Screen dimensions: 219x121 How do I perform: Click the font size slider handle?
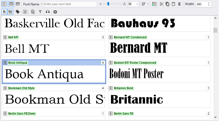pyautogui.click(x=108, y=4)
